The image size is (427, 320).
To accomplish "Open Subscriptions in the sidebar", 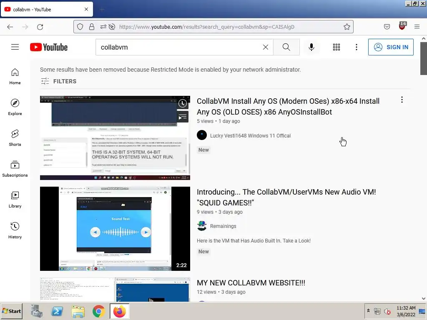I will pos(15,169).
